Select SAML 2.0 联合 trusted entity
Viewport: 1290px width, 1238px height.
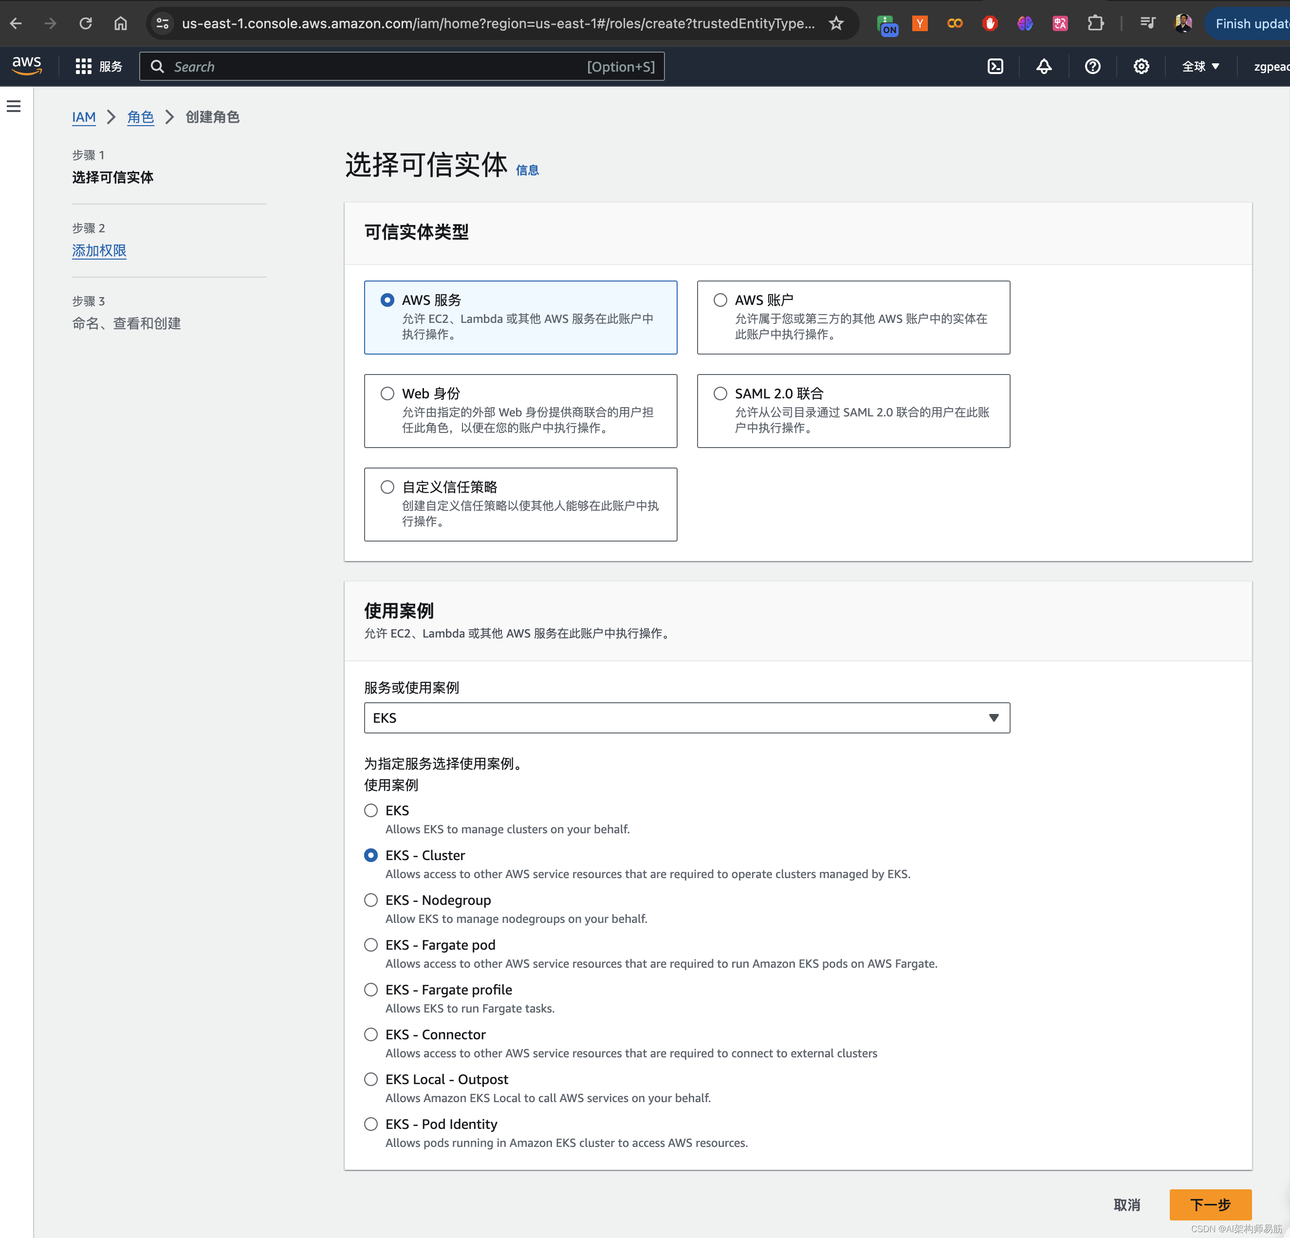tap(854, 411)
